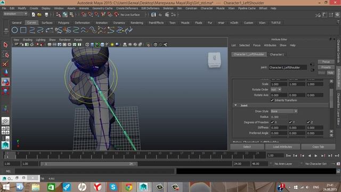Screen dimensions: 341x192
Task: Click the single perspective view layout icon
Action: (x=5, y=121)
